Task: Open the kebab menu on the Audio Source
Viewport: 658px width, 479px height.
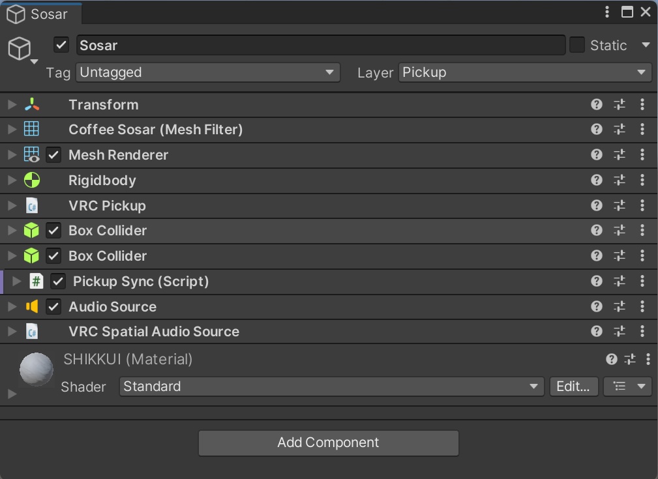Action: tap(642, 306)
